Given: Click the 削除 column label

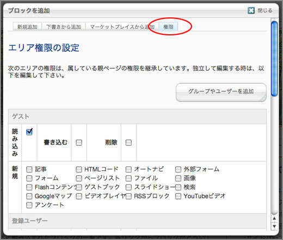Looking at the screenshot, I should coord(111,143).
